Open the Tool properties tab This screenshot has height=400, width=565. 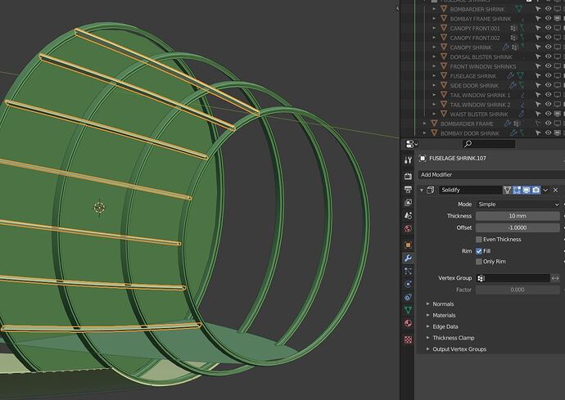click(x=408, y=160)
